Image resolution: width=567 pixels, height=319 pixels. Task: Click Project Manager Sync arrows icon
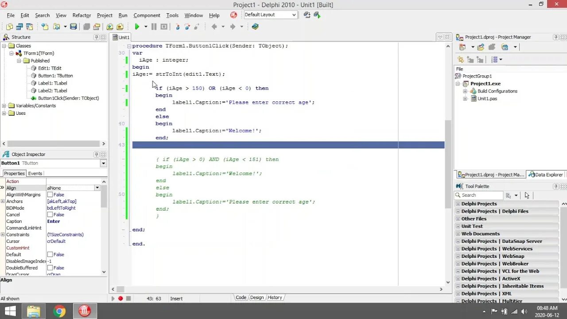coord(461,59)
